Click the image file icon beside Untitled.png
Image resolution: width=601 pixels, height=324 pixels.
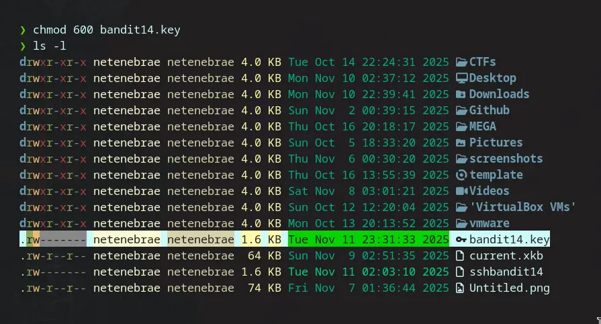coord(461,288)
